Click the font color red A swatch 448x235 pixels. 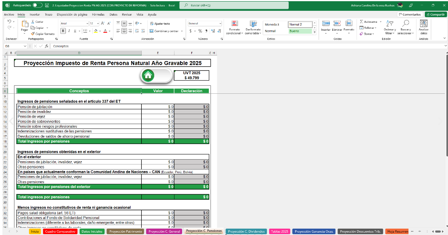(105, 31)
